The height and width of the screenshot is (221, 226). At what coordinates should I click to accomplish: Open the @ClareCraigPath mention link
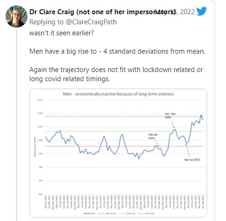pos(91,22)
